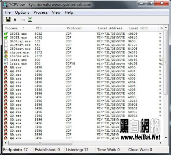The image size is (171, 155).
Task: Click the vertical scrollbar down arrow
Action: pyautogui.click(x=166, y=138)
